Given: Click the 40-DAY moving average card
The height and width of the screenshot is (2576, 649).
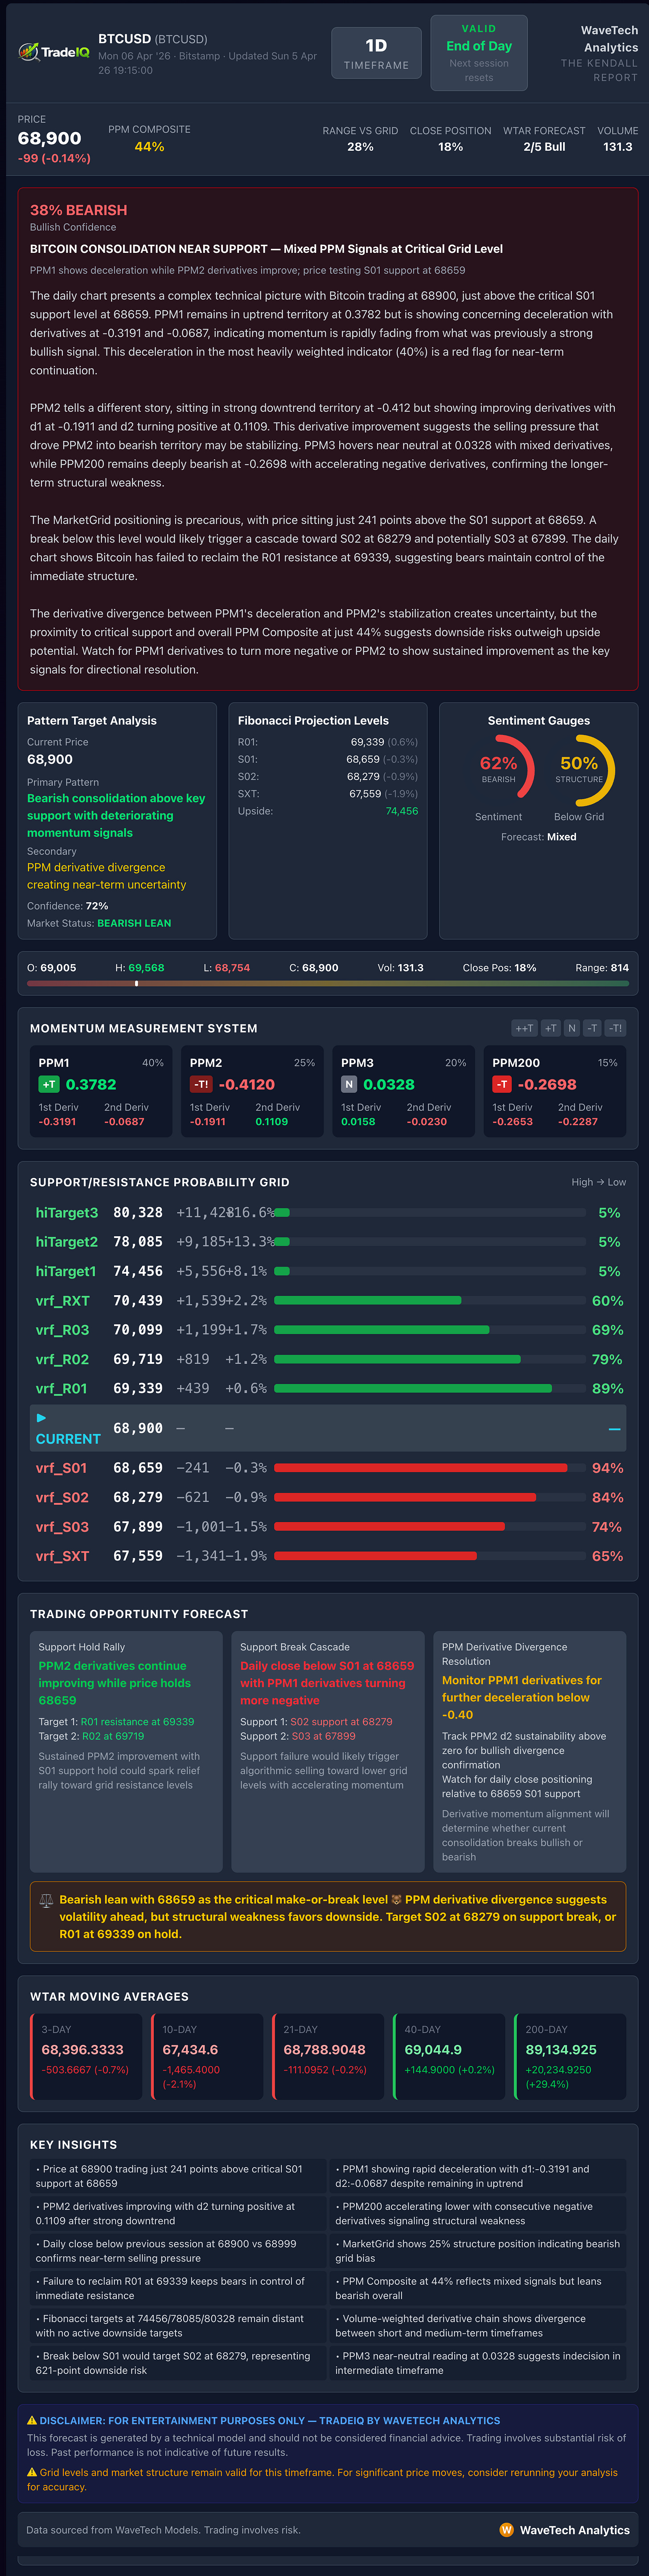Looking at the screenshot, I should pyautogui.click(x=449, y=2057).
